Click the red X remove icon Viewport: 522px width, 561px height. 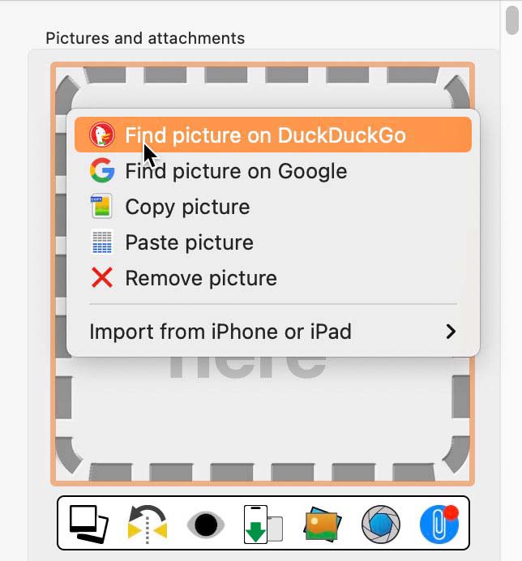(x=102, y=277)
